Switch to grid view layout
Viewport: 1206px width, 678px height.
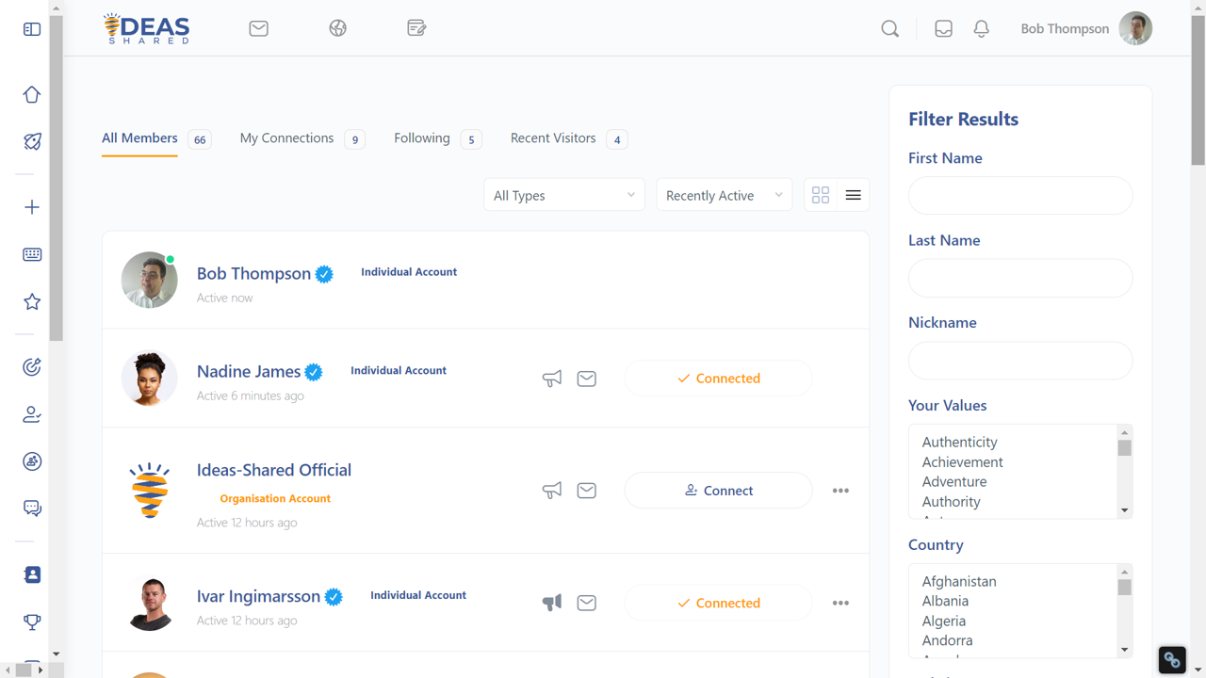pos(821,195)
